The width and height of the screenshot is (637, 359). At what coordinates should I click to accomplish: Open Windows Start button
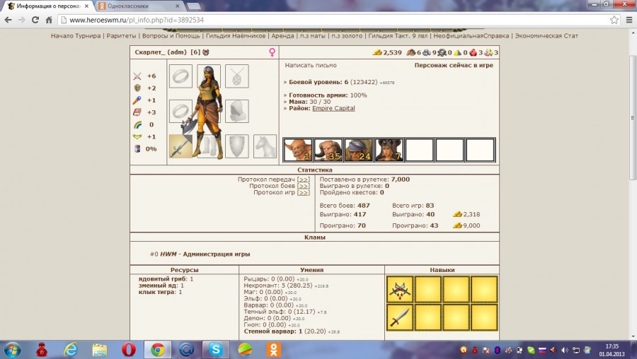13,349
